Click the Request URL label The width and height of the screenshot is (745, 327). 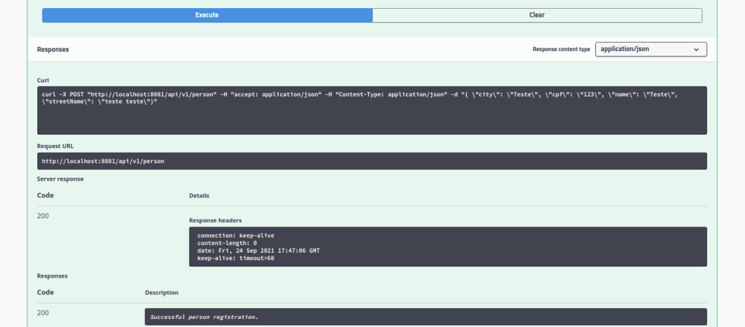coord(55,146)
